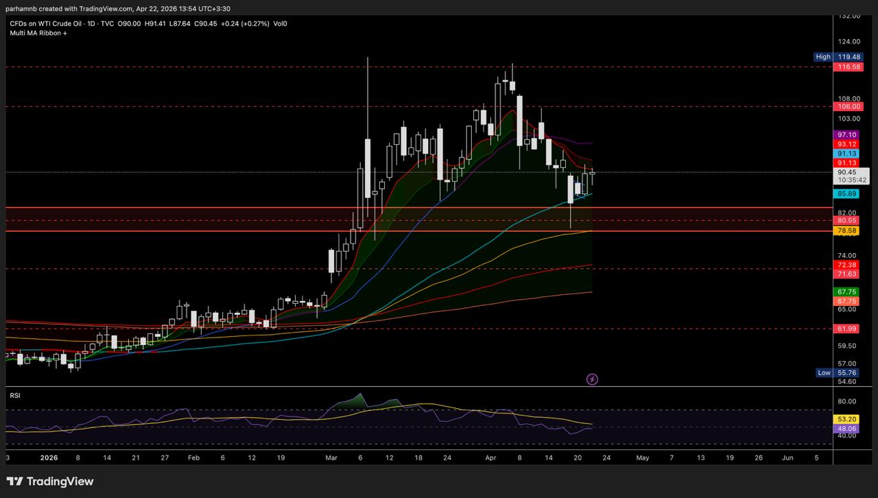Click the purple RSI value 48.06 label
The width and height of the screenshot is (878, 498).
click(847, 428)
